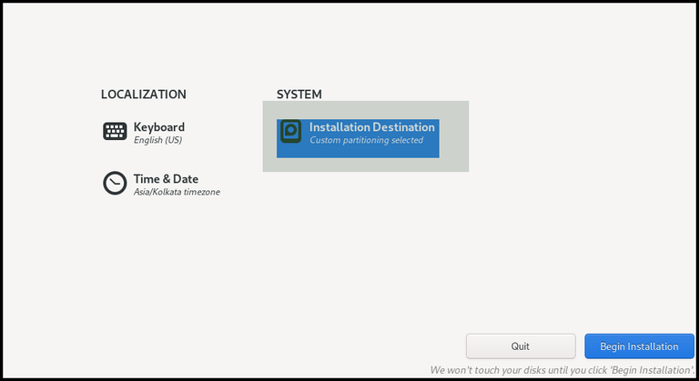Screen dimensions: 699x381
Task: Click the "English (US)" keyboard layout text
Action: (x=157, y=140)
